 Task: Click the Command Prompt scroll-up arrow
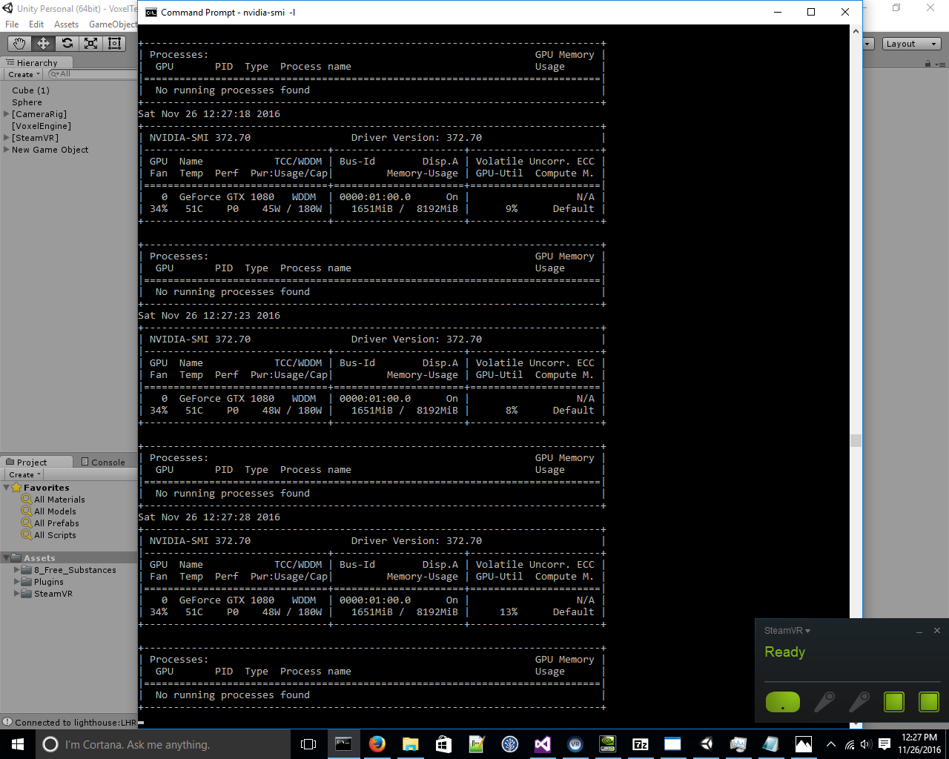856,31
